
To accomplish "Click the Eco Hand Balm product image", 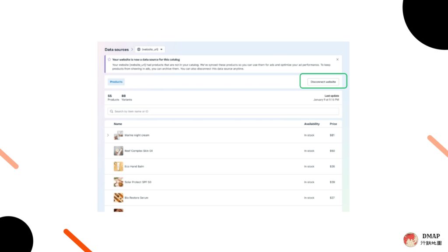I will [x=119, y=166].
